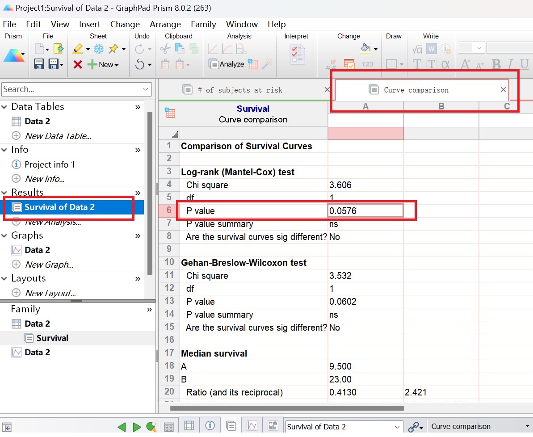Switch to Graphs section icon in status bar
The width and height of the screenshot is (533, 437).
252,426
